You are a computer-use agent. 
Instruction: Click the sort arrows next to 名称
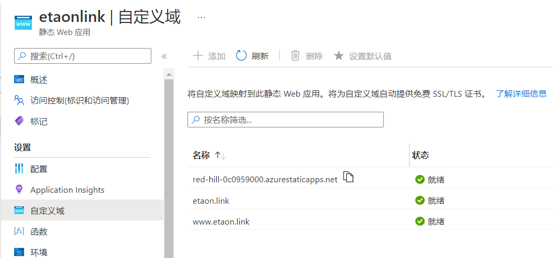[220, 155]
